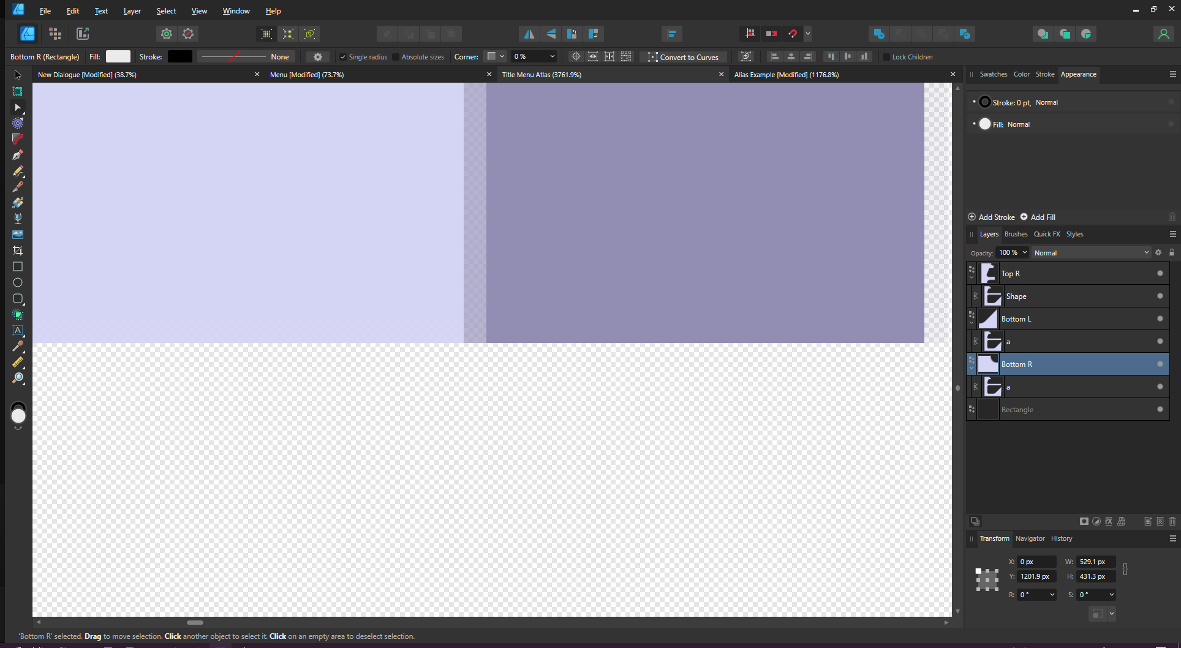Open the corner radius percent dropdown
This screenshot has height=648, width=1181.
pyautogui.click(x=553, y=56)
